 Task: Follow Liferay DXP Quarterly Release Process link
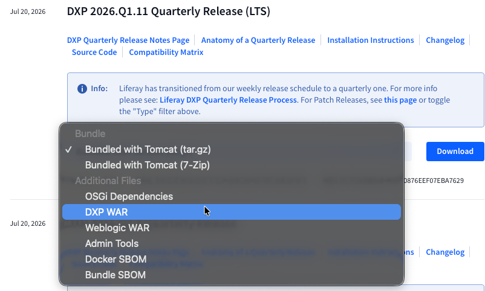point(228,100)
